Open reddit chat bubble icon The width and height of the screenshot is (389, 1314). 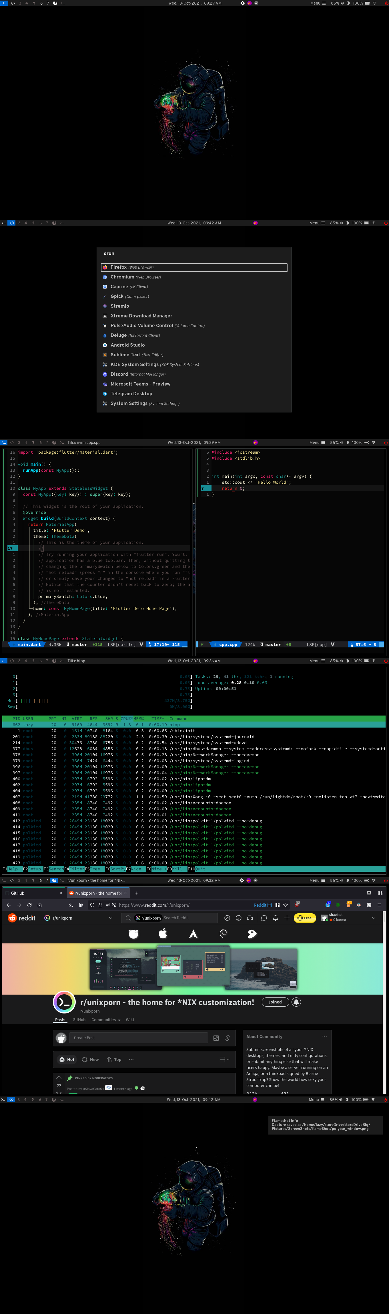pyautogui.click(x=264, y=918)
